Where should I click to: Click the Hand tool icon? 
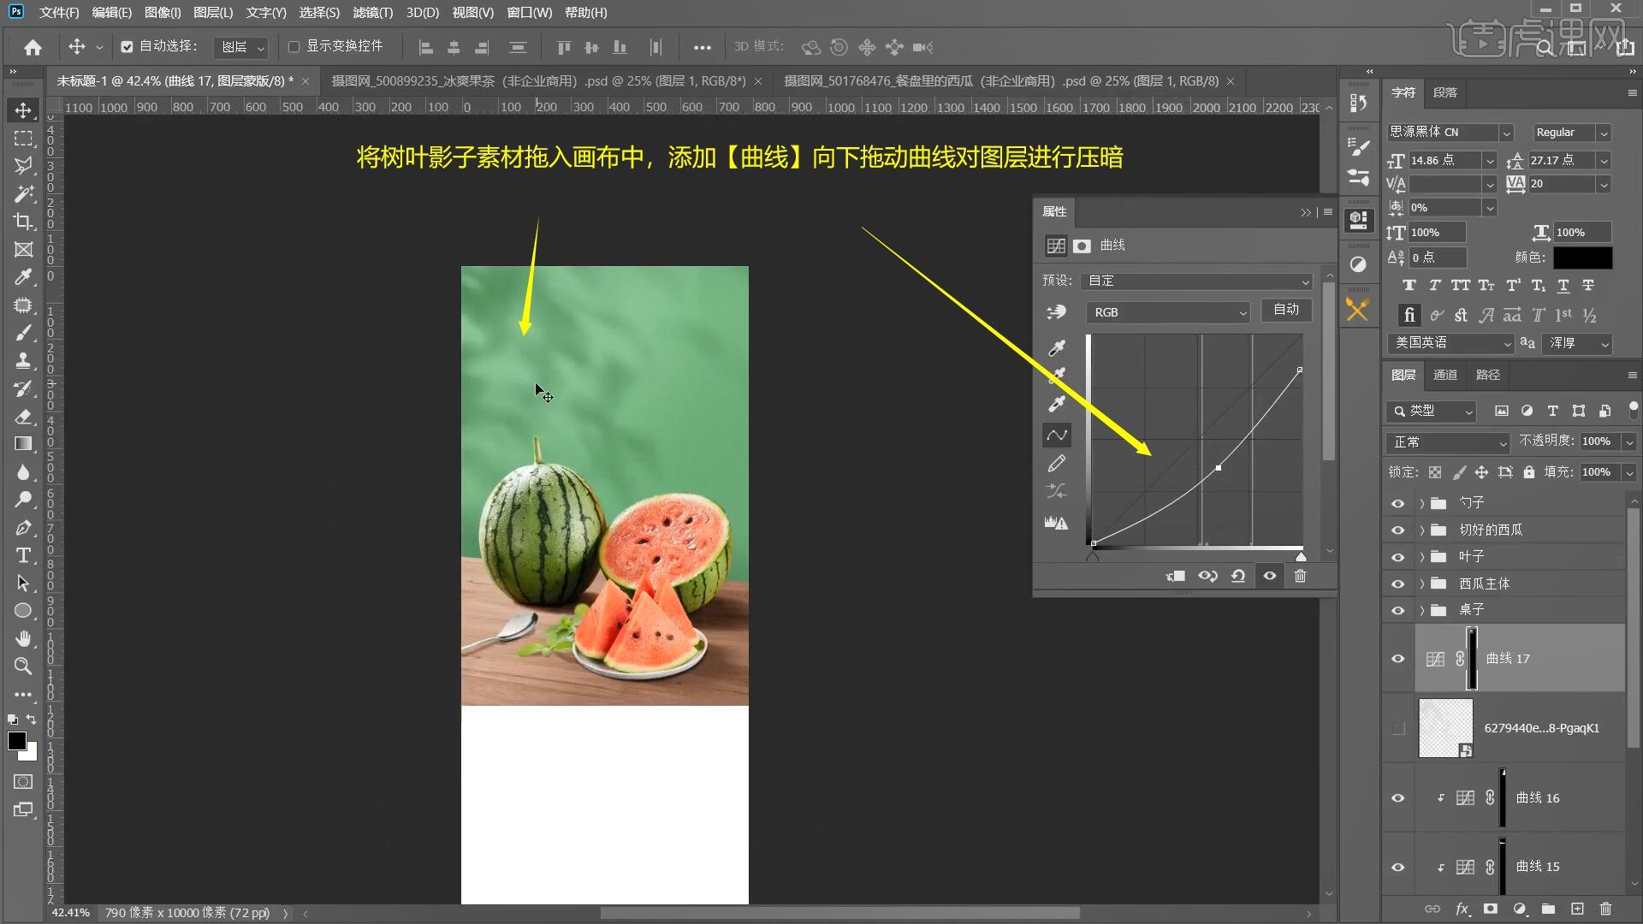23,639
